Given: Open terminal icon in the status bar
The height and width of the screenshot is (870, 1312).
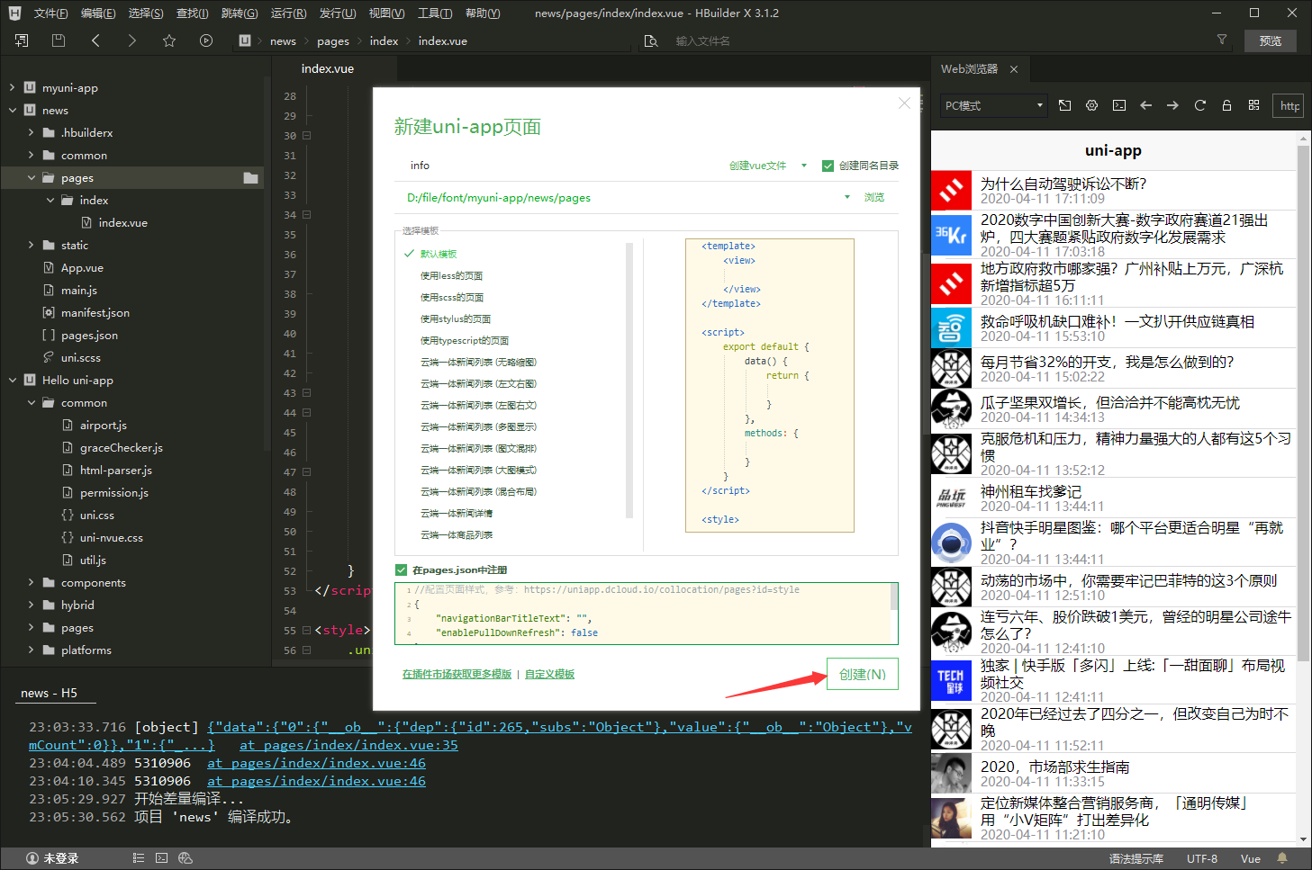Looking at the screenshot, I should point(161,857).
